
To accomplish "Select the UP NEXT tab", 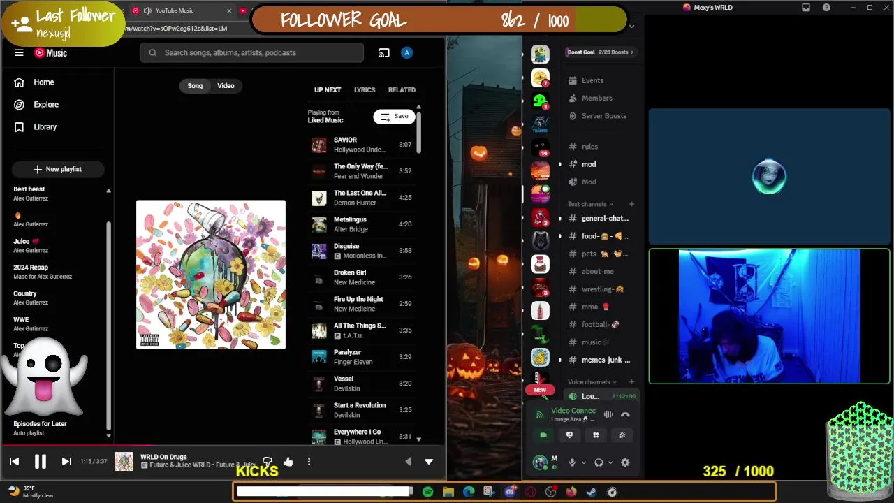I will pyautogui.click(x=328, y=90).
